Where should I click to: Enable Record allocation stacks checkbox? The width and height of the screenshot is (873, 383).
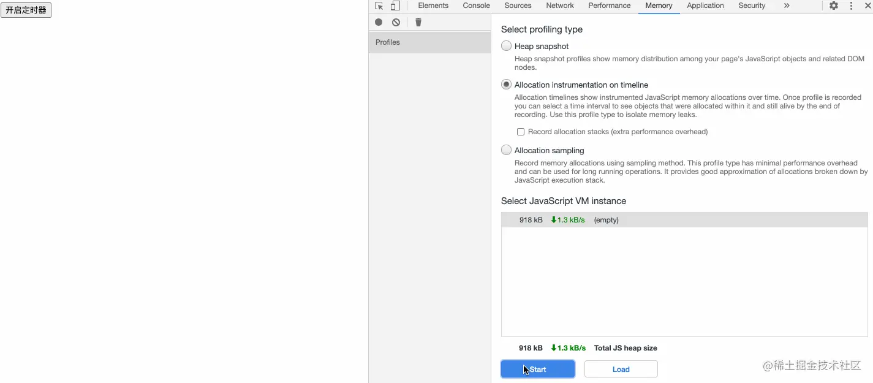pos(521,132)
